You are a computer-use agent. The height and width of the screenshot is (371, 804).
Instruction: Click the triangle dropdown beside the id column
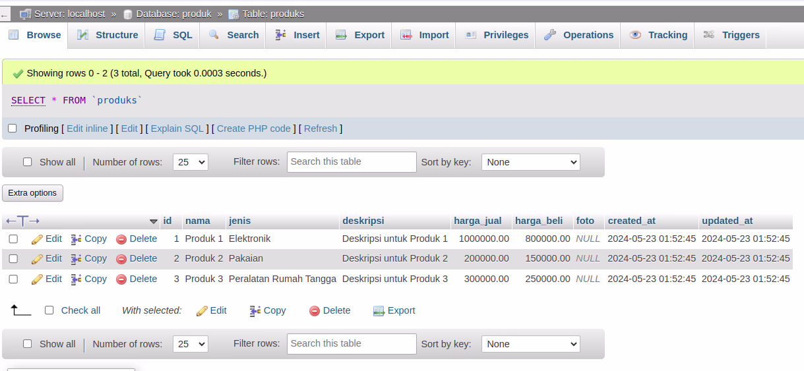point(154,221)
